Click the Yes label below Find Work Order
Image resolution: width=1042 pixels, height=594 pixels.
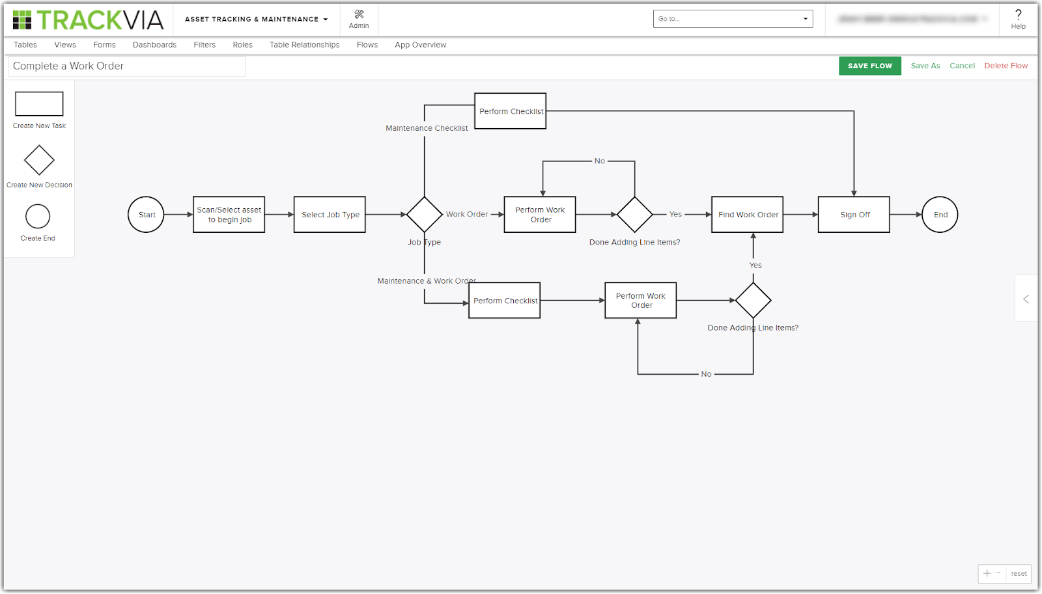(x=755, y=265)
